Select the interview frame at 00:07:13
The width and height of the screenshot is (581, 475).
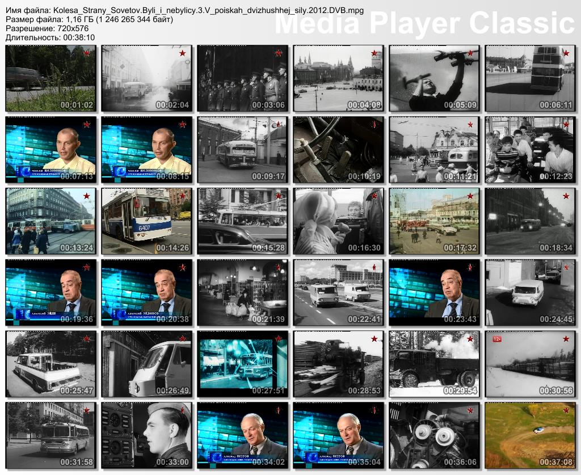[x=50, y=150]
